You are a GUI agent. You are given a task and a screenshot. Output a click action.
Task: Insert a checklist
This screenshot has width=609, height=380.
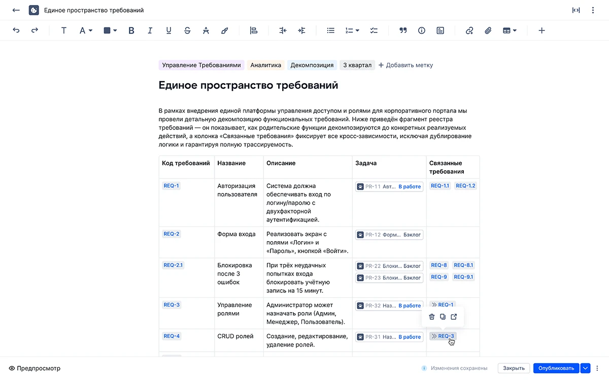[374, 30]
